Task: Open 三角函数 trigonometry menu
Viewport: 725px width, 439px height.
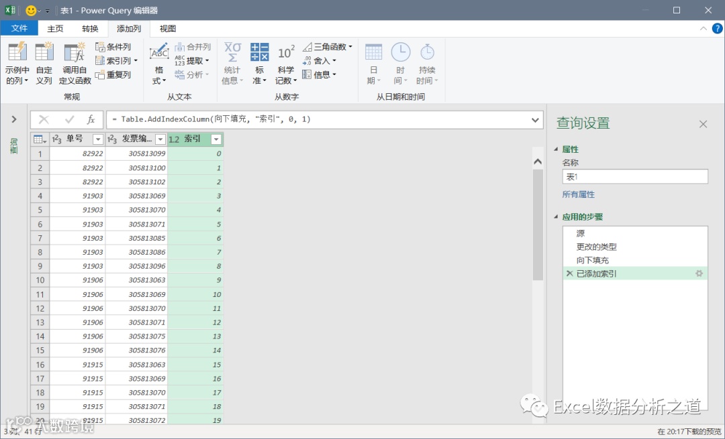Action: pyautogui.click(x=328, y=47)
